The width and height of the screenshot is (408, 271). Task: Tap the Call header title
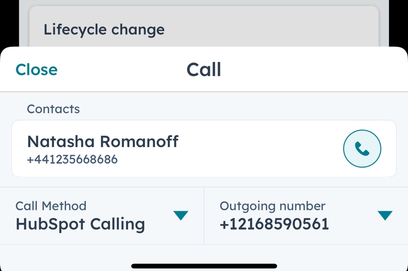click(204, 69)
